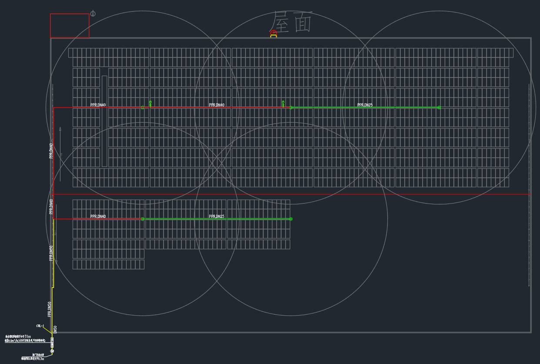
Task: Click the green end node of the upper DN25 pipe
Action: pyautogui.click(x=439, y=107)
